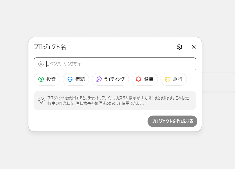
Task: Open project settings via the gear icon
Action: pos(179,47)
